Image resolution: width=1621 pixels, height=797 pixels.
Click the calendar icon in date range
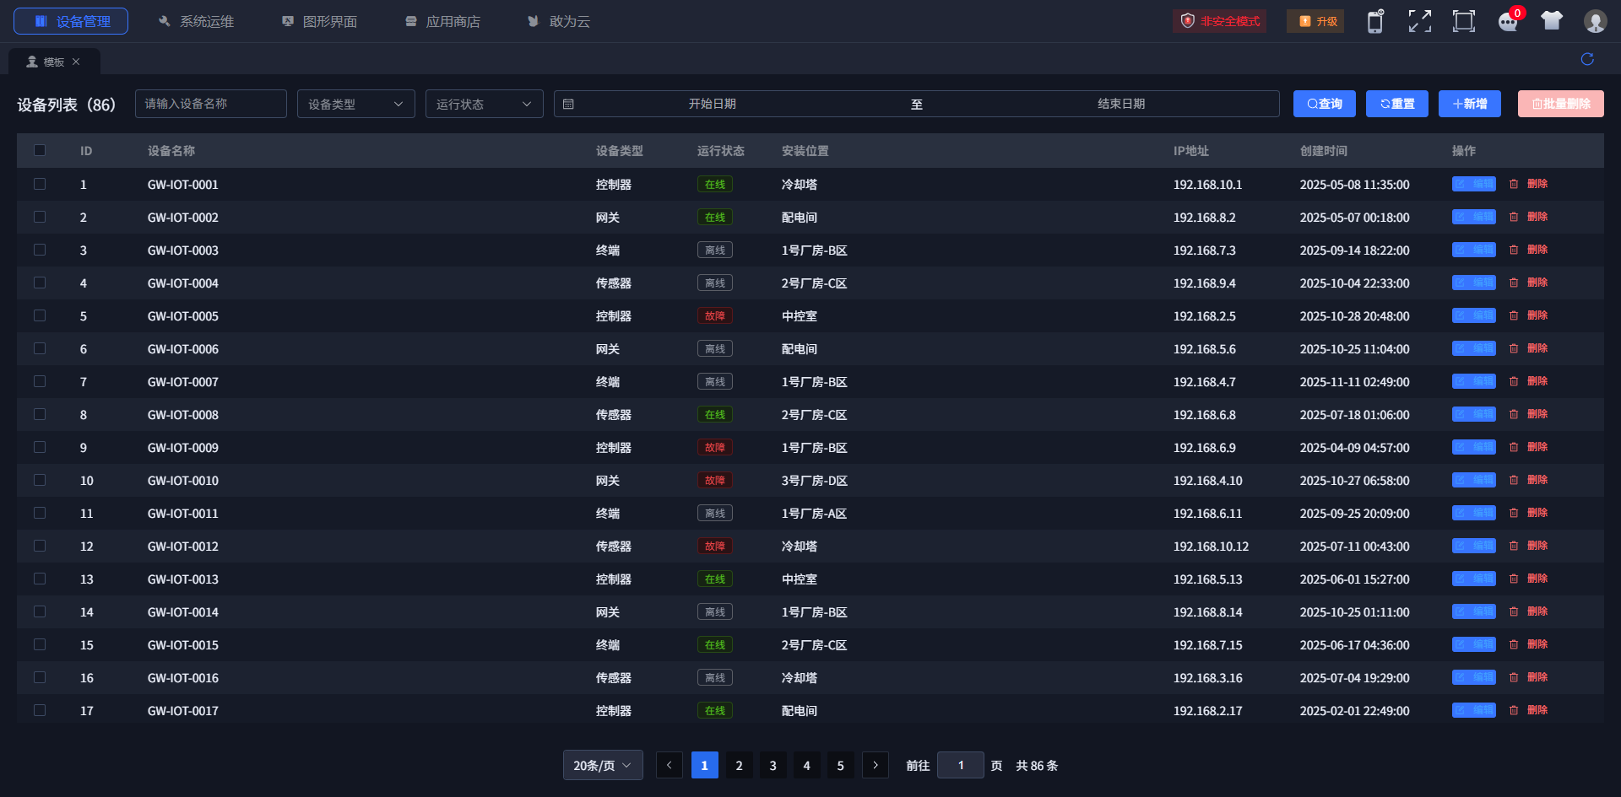(x=568, y=104)
